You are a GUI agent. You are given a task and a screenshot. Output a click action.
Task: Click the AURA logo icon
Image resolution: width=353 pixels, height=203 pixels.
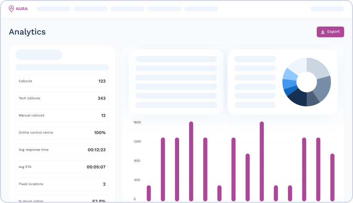[x=11, y=9]
